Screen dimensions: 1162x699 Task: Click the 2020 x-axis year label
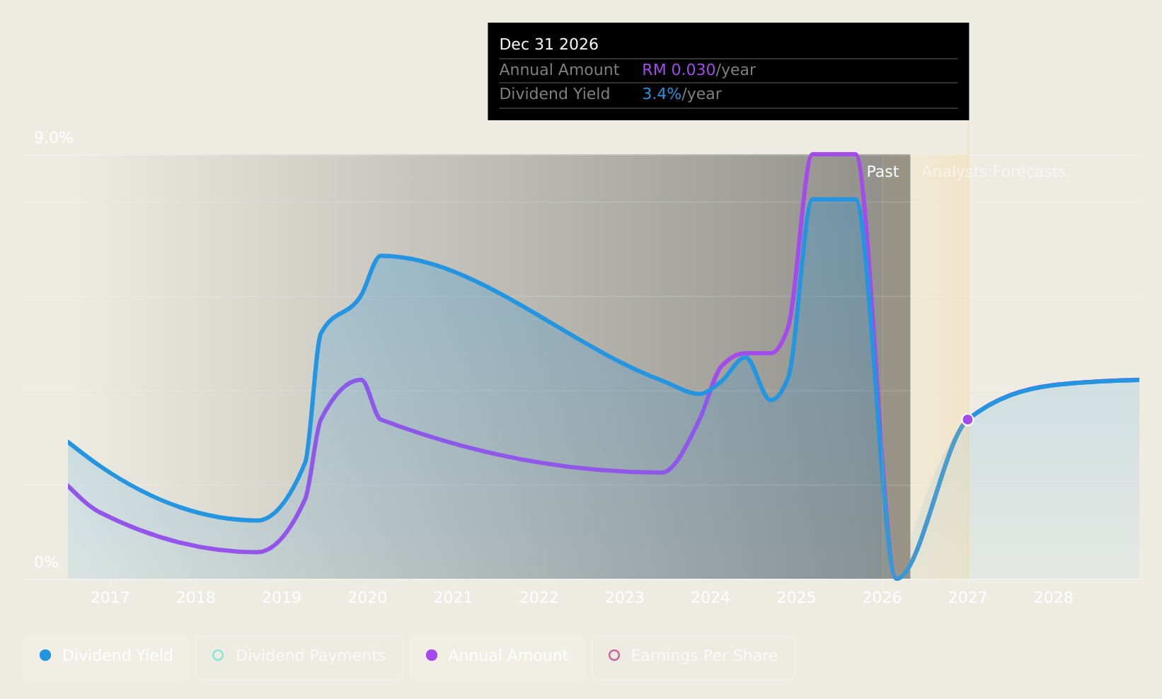coord(367,598)
